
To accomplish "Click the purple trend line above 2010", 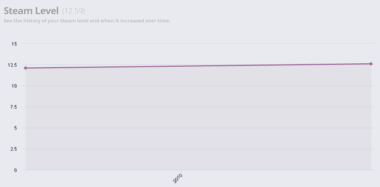I will point(181,66).
